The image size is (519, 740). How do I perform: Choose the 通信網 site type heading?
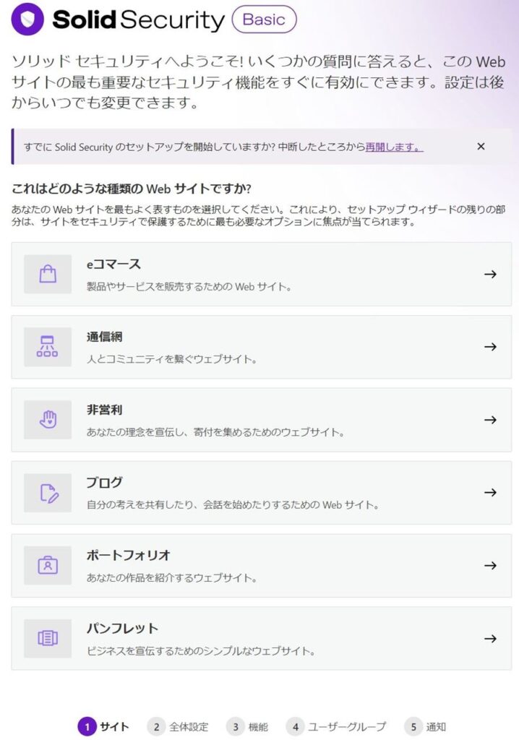point(104,337)
